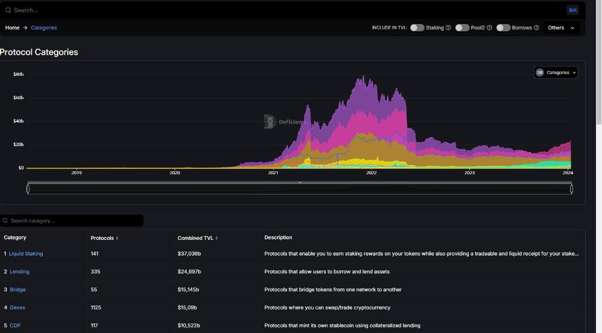
Task: Sort by Protocols column arrow icon
Action: pos(117,238)
